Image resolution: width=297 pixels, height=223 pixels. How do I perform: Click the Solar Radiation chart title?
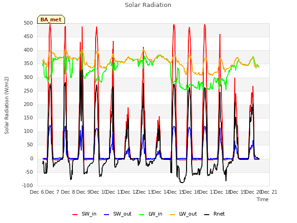tap(148, 5)
